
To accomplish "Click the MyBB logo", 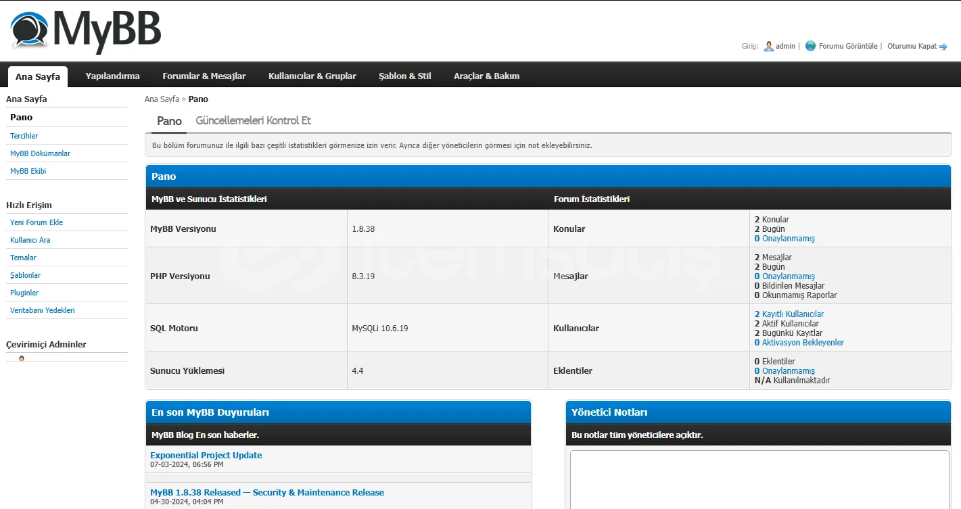I will 85,31.
